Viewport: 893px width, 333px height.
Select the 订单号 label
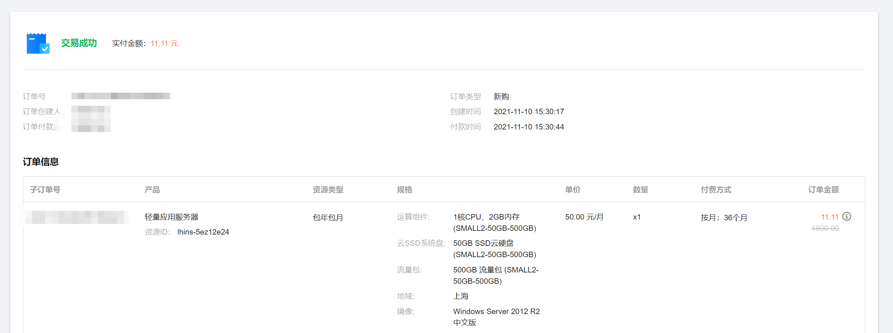(34, 96)
